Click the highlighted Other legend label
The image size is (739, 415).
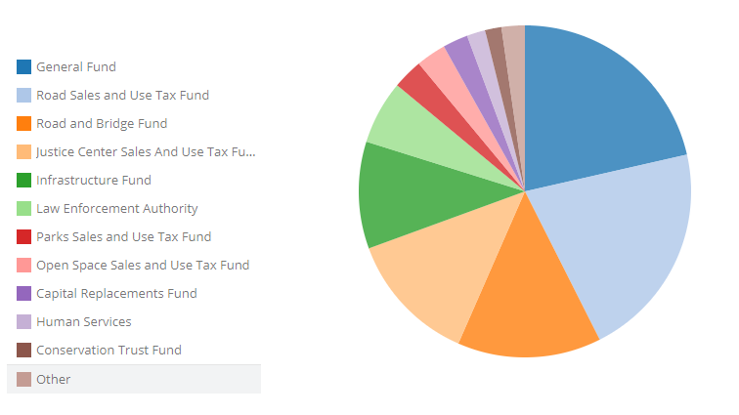click(54, 380)
